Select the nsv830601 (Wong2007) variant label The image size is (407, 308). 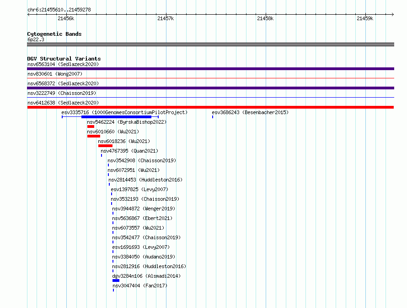coord(55,74)
